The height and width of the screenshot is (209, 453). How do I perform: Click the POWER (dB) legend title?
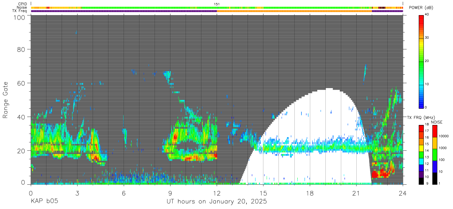tap(421, 8)
